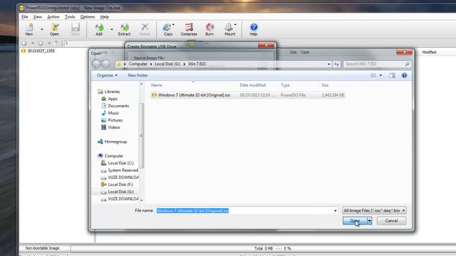Click the File name input field

pyautogui.click(x=244, y=210)
